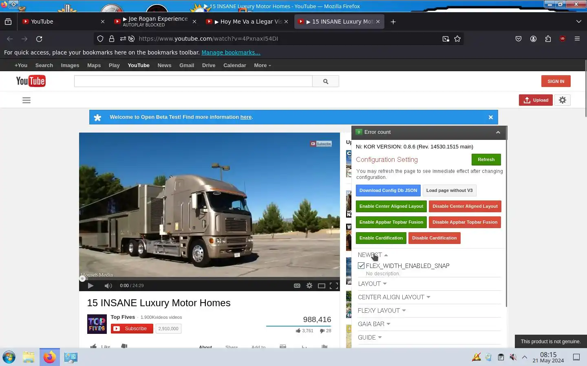587x366 pixels.
Task: Expand the LAYOUT section
Action: pyautogui.click(x=372, y=283)
